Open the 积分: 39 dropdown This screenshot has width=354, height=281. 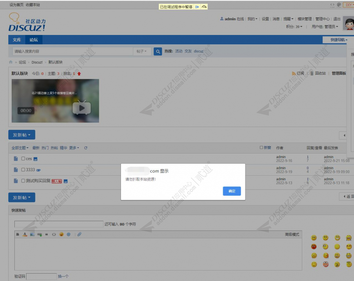pyautogui.click(x=294, y=26)
